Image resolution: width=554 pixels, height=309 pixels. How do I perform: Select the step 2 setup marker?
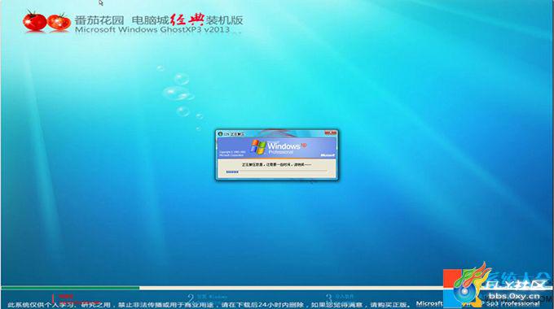tap(207, 298)
